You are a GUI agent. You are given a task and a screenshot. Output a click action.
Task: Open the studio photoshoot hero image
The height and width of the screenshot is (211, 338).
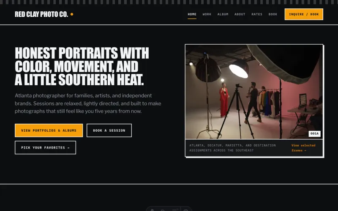click(x=254, y=92)
